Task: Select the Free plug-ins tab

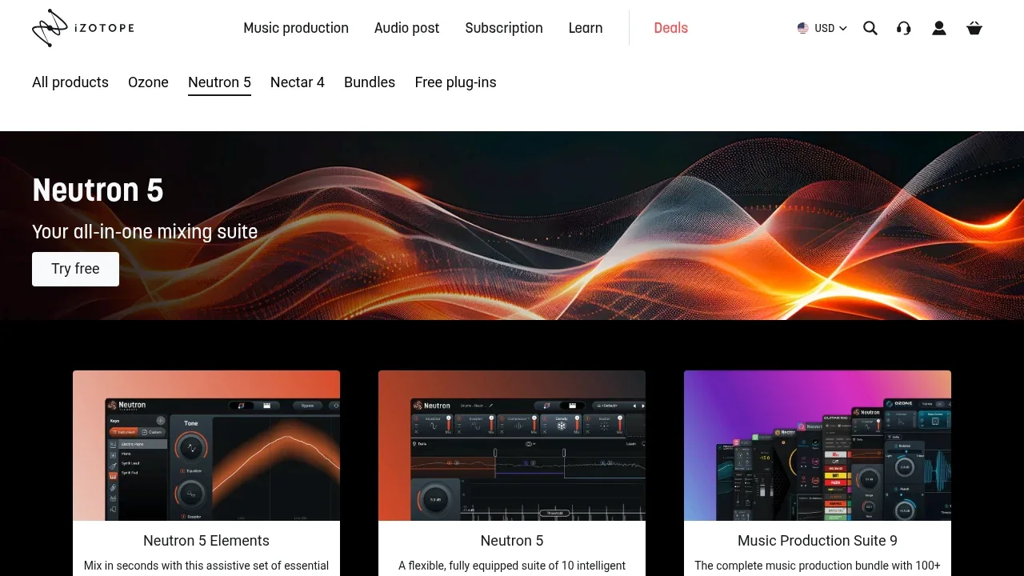Action: click(x=456, y=82)
